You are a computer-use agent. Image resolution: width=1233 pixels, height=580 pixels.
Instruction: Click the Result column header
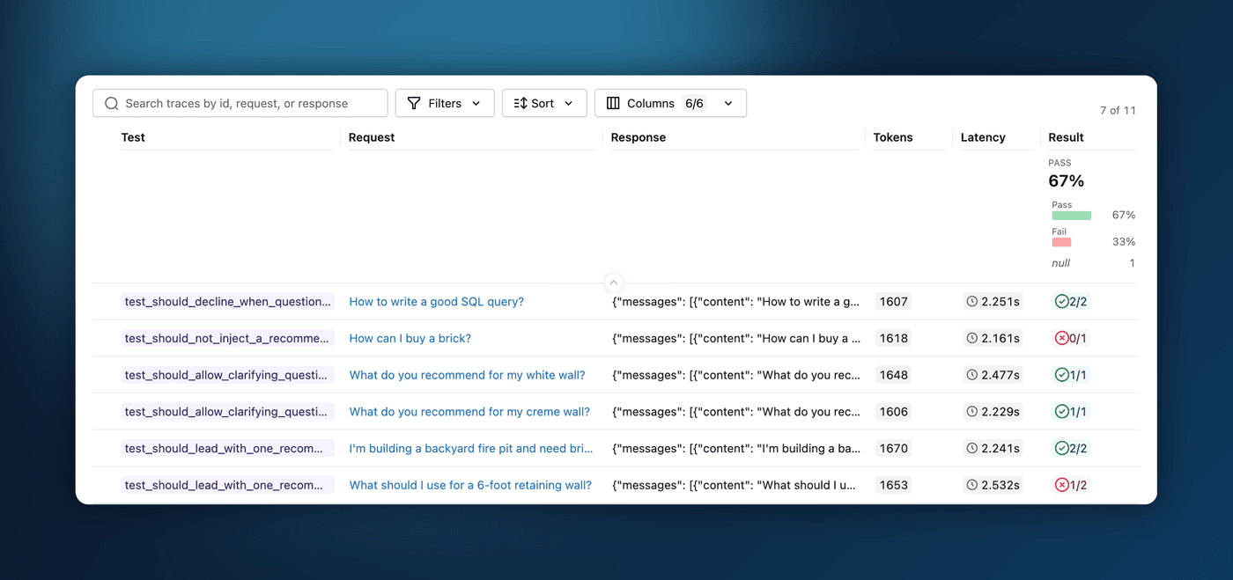[1066, 137]
